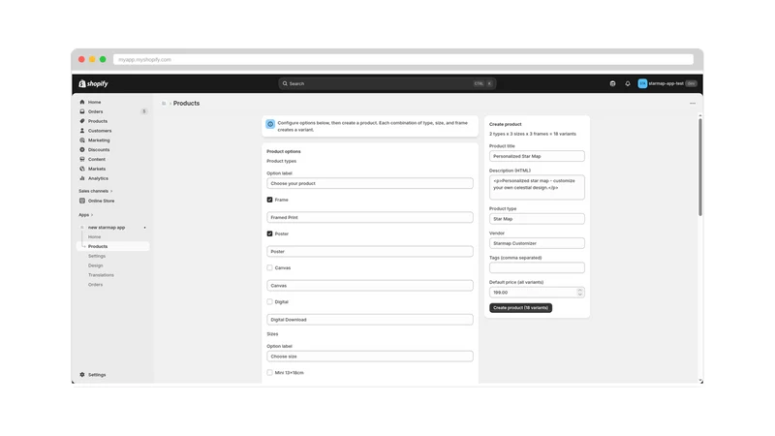Open Orders in the main sidebar
The image size is (775, 436).
[95, 111]
